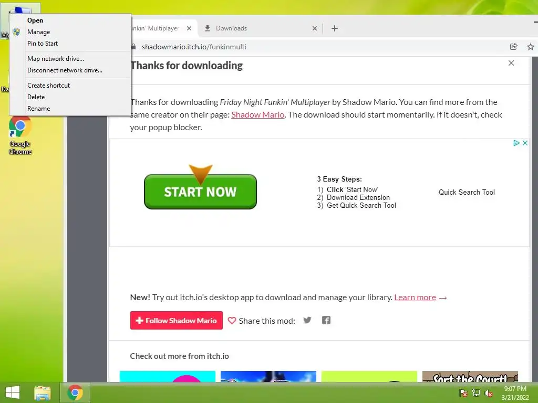Close the Downloads tab
The width and height of the screenshot is (538, 403).
pos(315,28)
